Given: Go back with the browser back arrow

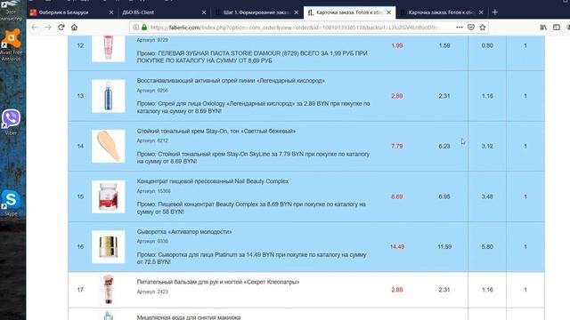Looking at the screenshot, I should pos(35,28).
